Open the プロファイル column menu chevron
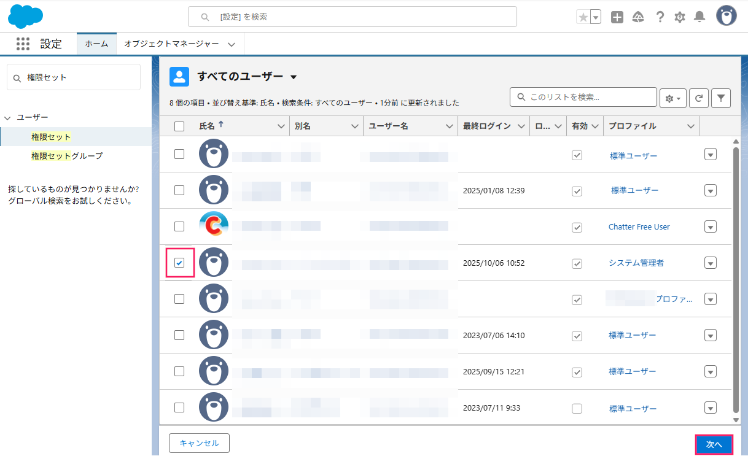748x456 pixels. pos(691,126)
